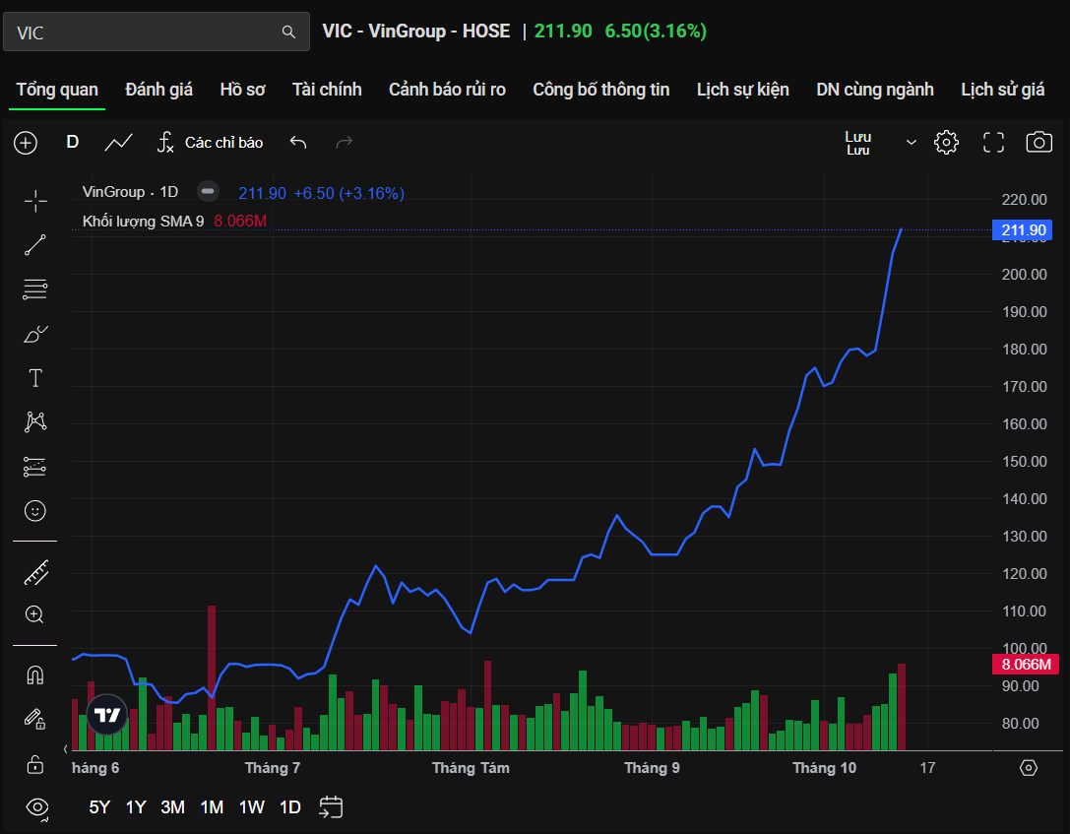The image size is (1070, 834).
Task: Open the D interval selector
Action: point(72,142)
